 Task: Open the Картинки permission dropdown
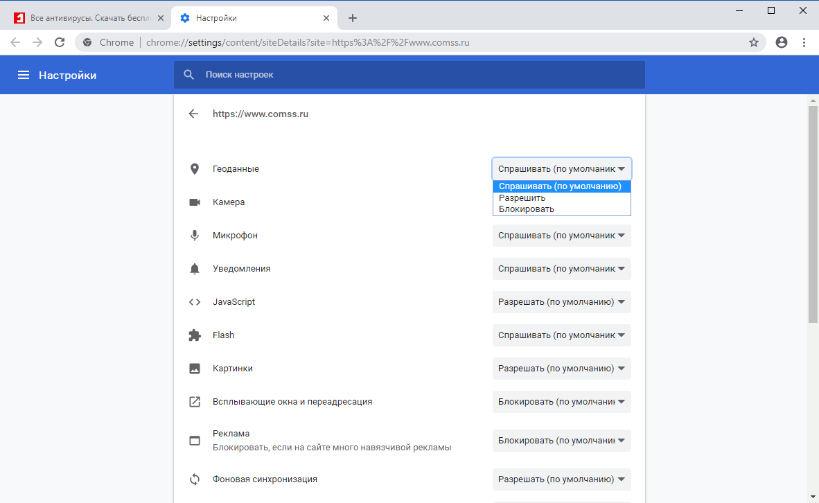pyautogui.click(x=561, y=369)
